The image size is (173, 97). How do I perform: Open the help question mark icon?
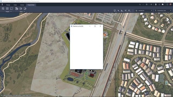(167, 5)
